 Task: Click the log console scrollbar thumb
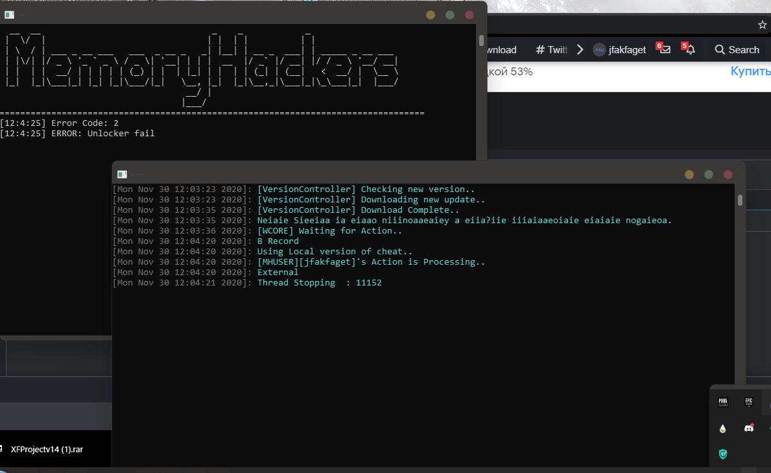pyautogui.click(x=740, y=200)
